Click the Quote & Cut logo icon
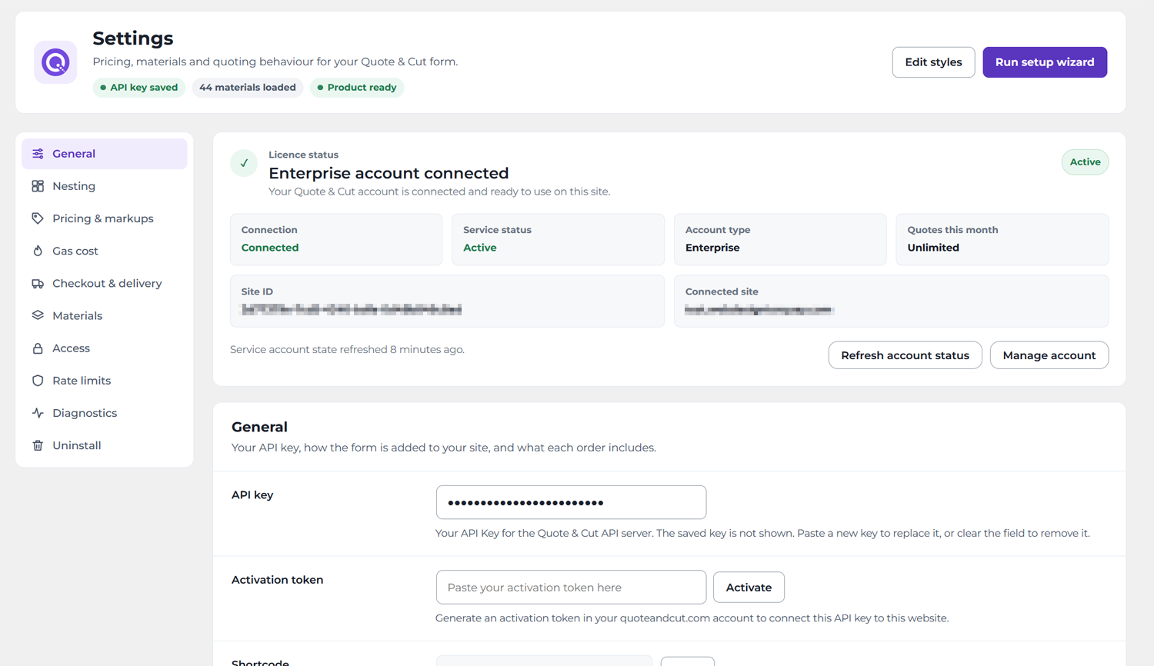This screenshot has height=666, width=1154. click(55, 62)
